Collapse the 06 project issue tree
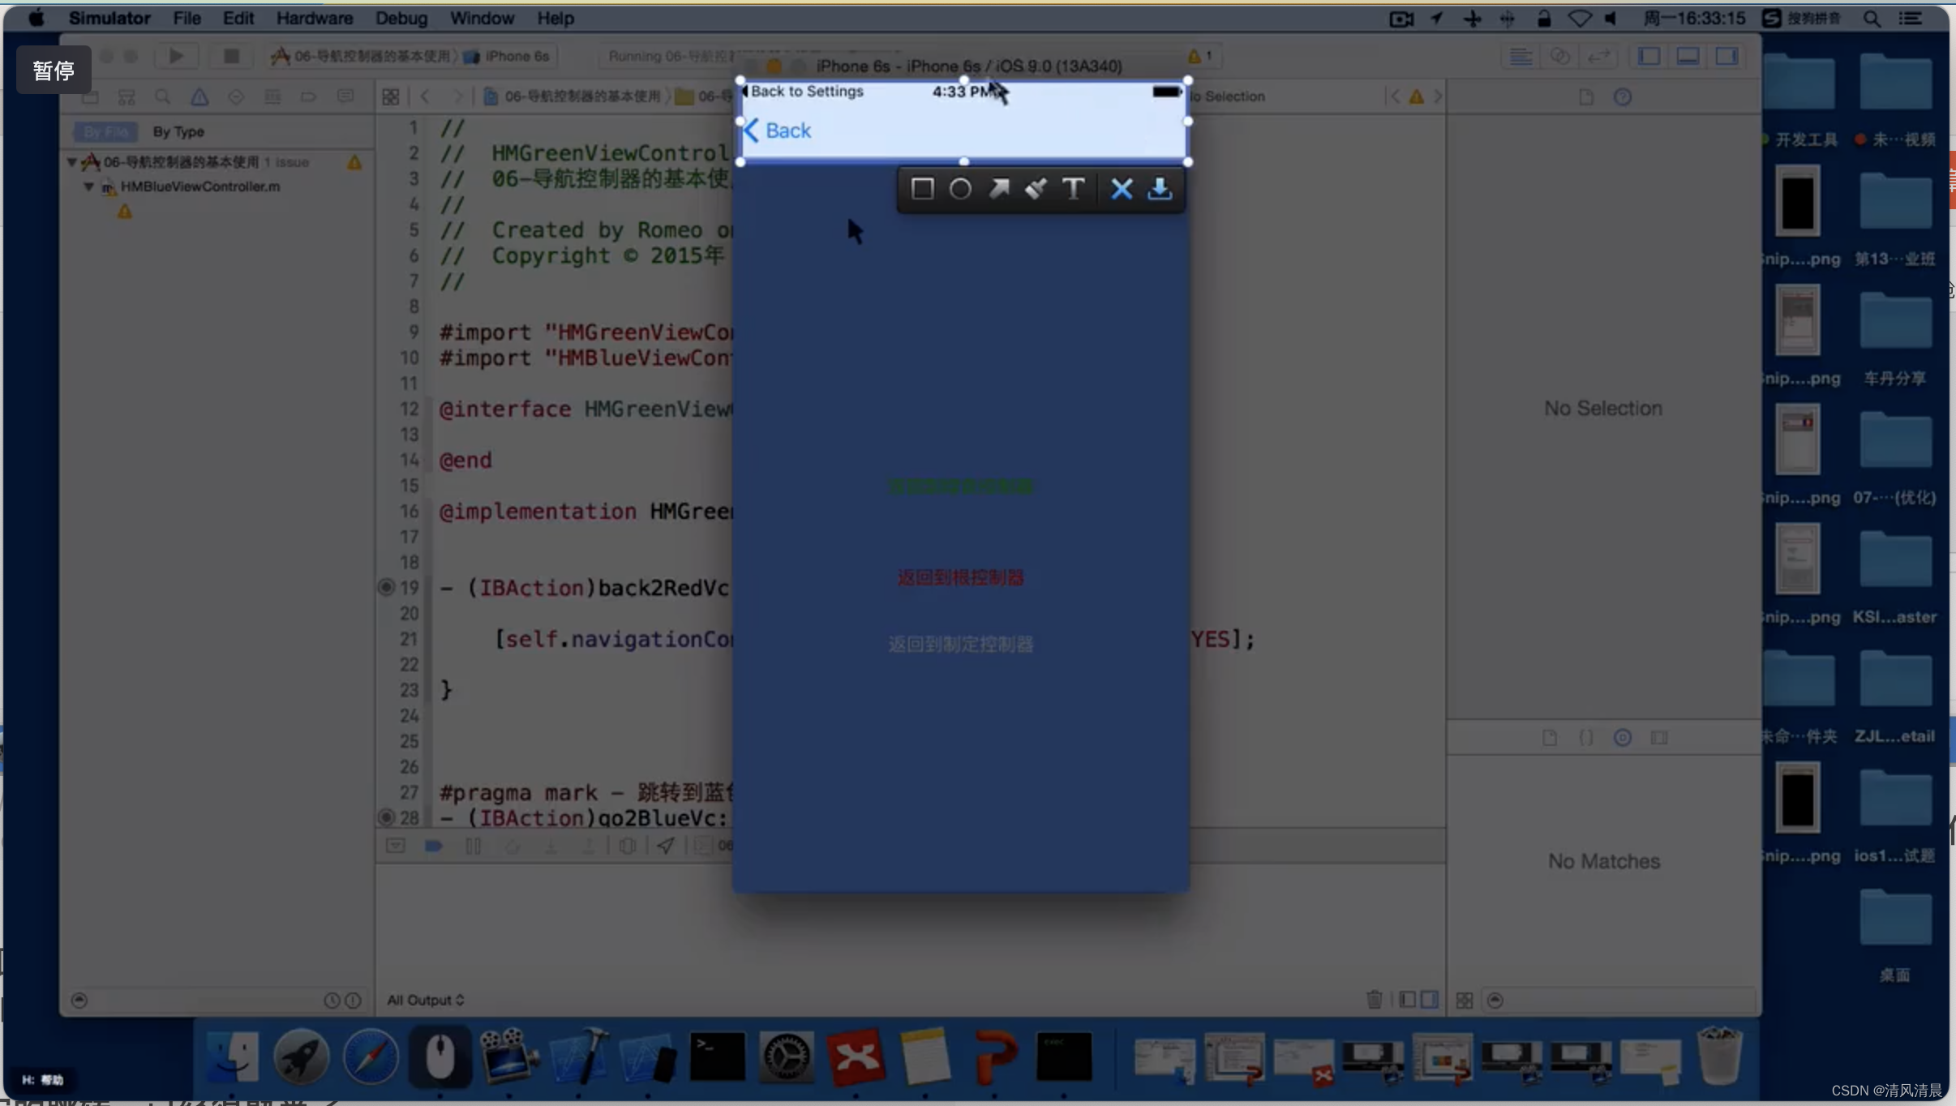Screen dimensions: 1956x1106 click(x=72, y=162)
